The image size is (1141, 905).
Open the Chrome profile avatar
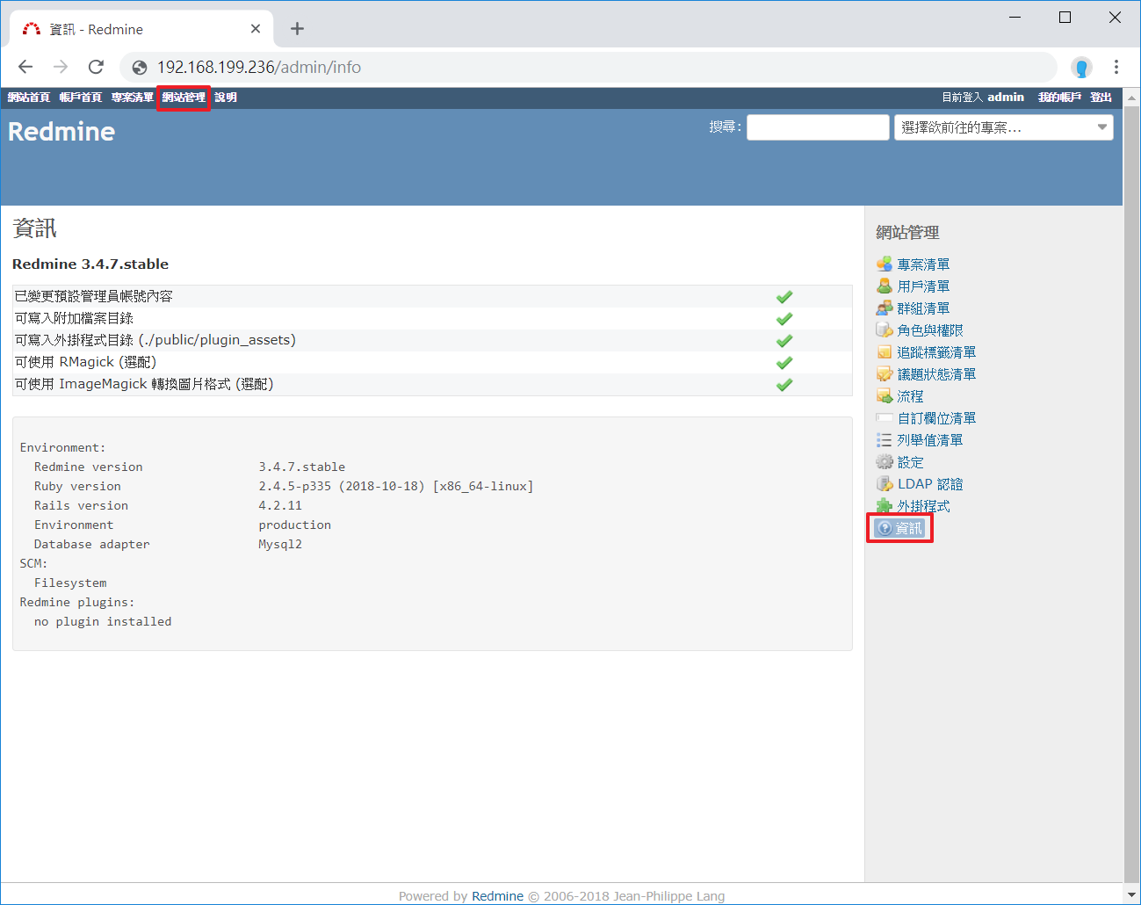[1081, 67]
